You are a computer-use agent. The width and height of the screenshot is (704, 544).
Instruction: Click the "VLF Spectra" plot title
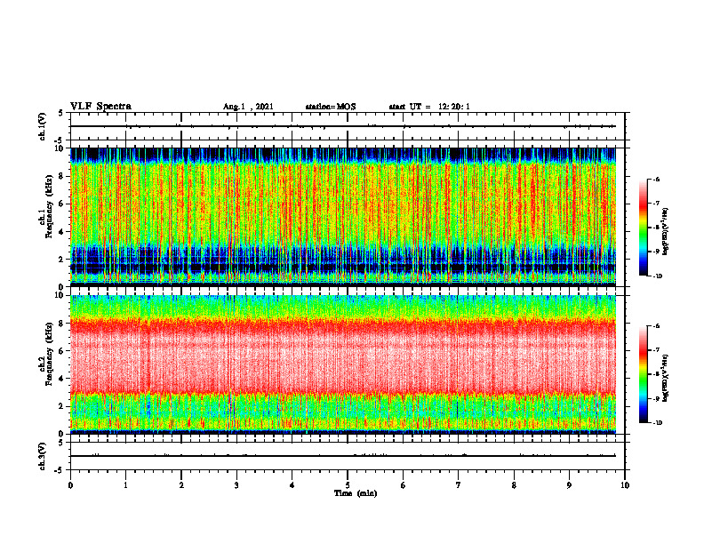[100, 106]
